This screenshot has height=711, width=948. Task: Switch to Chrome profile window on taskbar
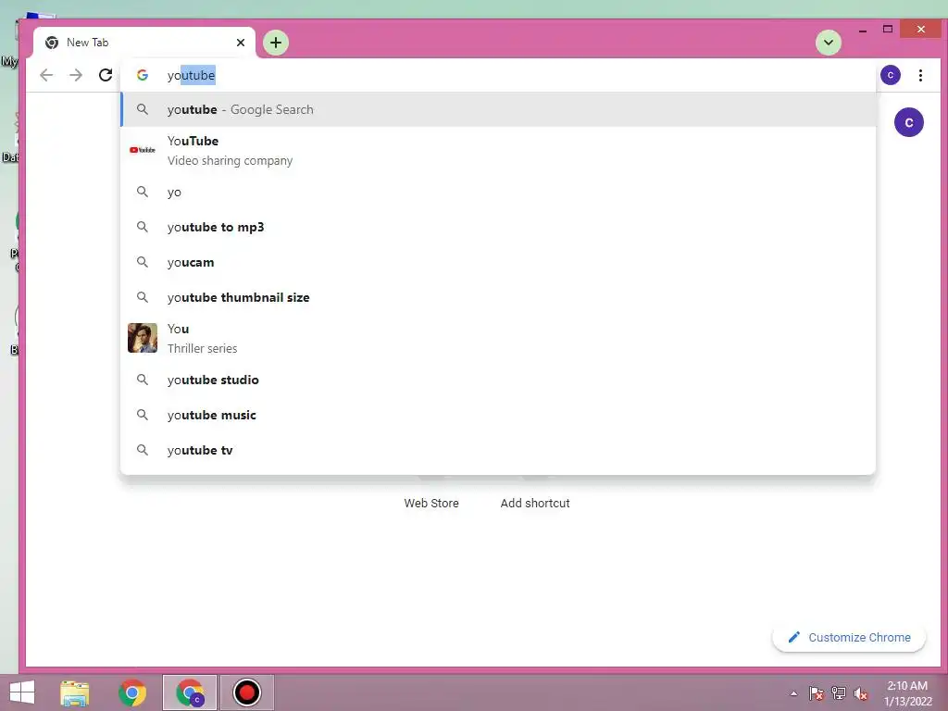click(x=190, y=692)
